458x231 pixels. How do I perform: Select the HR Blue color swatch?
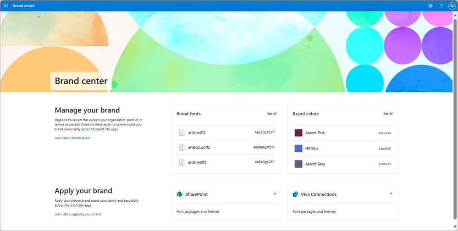coord(298,148)
